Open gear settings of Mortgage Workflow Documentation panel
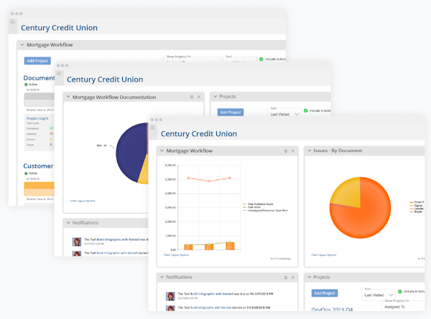Image resolution: width=431 pixels, height=319 pixels. [x=192, y=97]
